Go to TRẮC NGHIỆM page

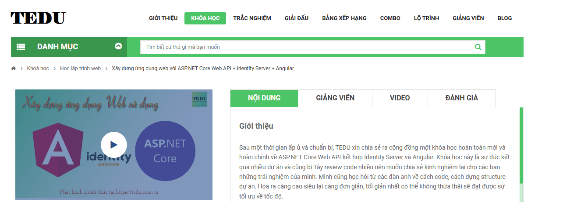(x=252, y=18)
